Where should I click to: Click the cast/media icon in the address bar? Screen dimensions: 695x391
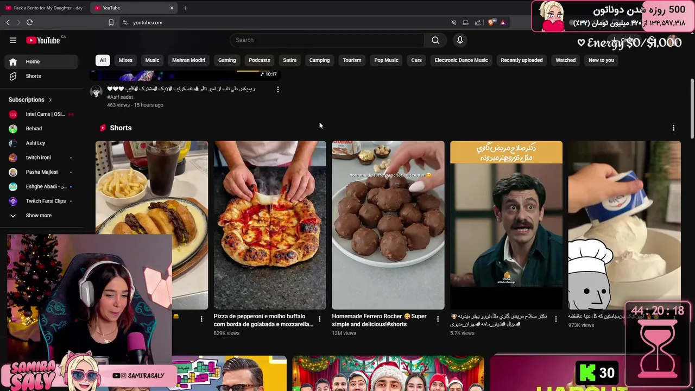(465, 22)
